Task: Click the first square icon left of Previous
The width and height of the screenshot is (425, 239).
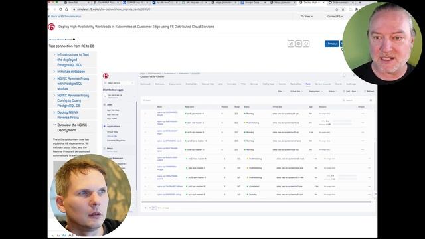Action: pos(291,44)
